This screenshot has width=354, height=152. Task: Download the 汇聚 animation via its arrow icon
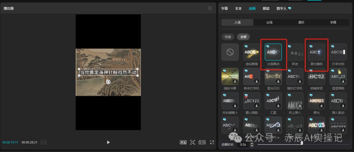278,105
